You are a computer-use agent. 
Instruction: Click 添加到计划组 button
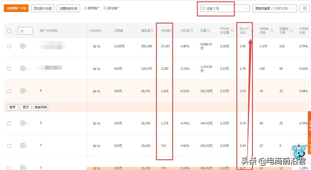tap(43, 8)
